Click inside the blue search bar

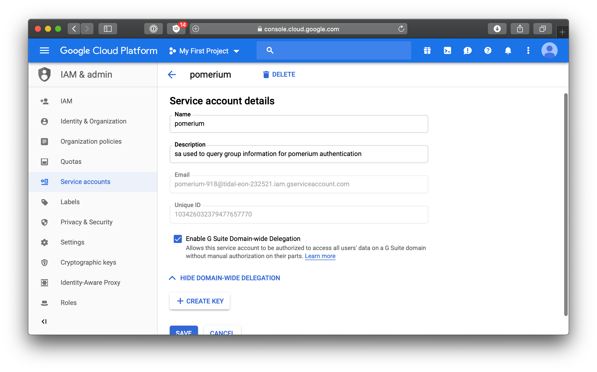click(334, 50)
